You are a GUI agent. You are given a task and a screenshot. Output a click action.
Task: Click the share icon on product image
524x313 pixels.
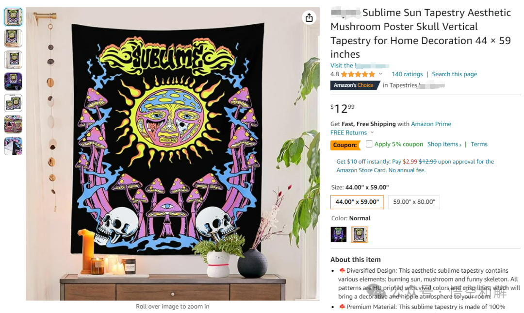[309, 17]
